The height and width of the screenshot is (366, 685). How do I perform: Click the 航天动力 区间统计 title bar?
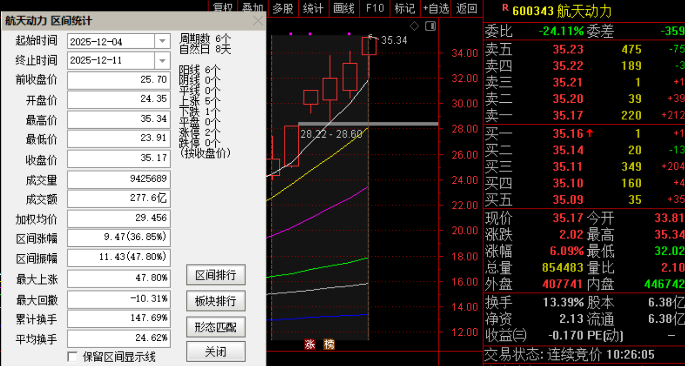pyautogui.click(x=133, y=21)
